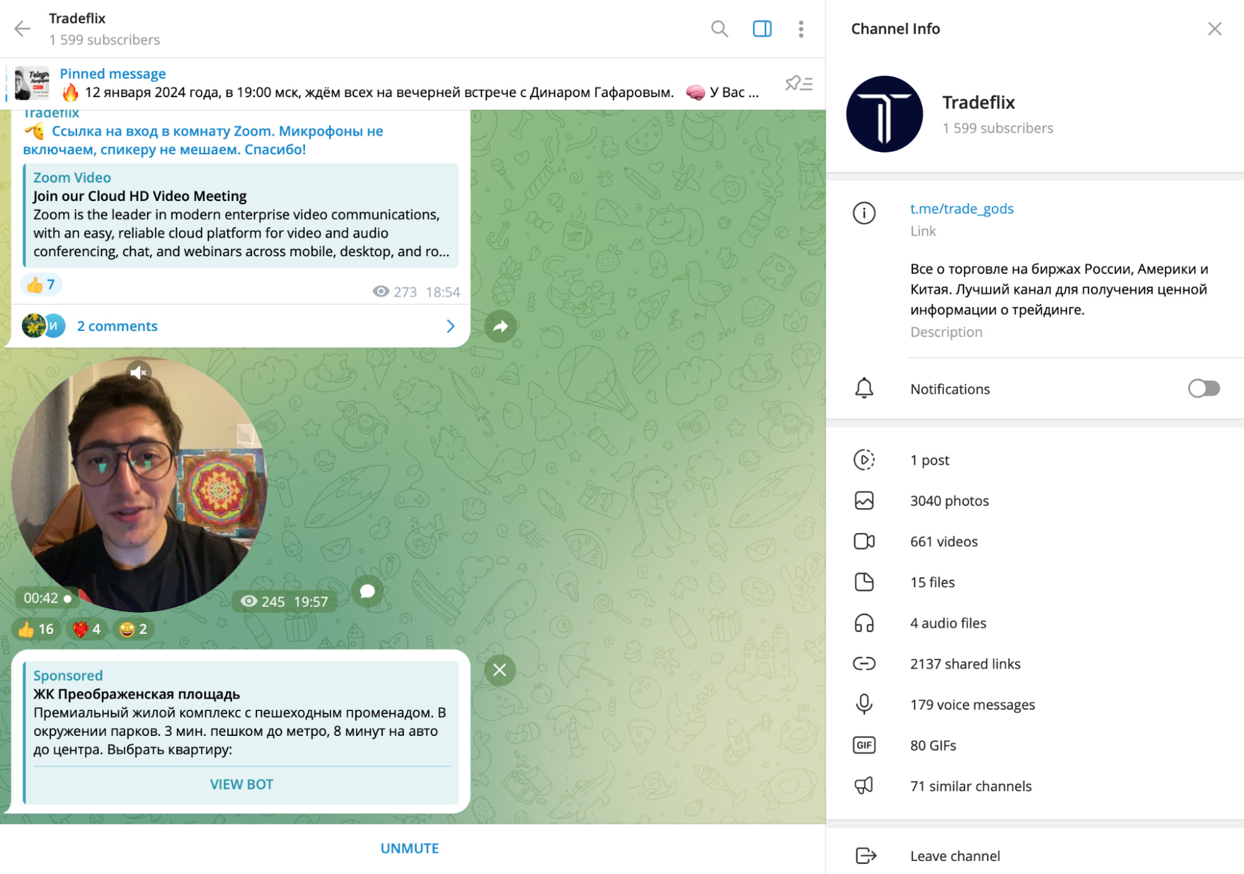Click the UNMUTE button

click(409, 848)
